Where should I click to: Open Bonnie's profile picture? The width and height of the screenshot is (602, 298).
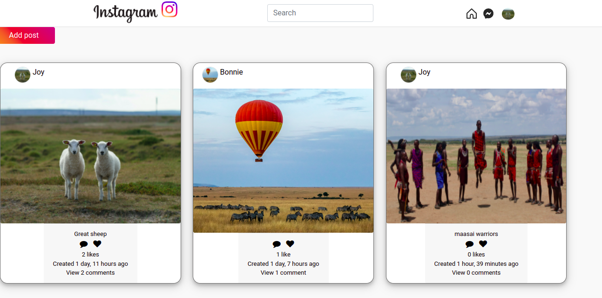[210, 75]
